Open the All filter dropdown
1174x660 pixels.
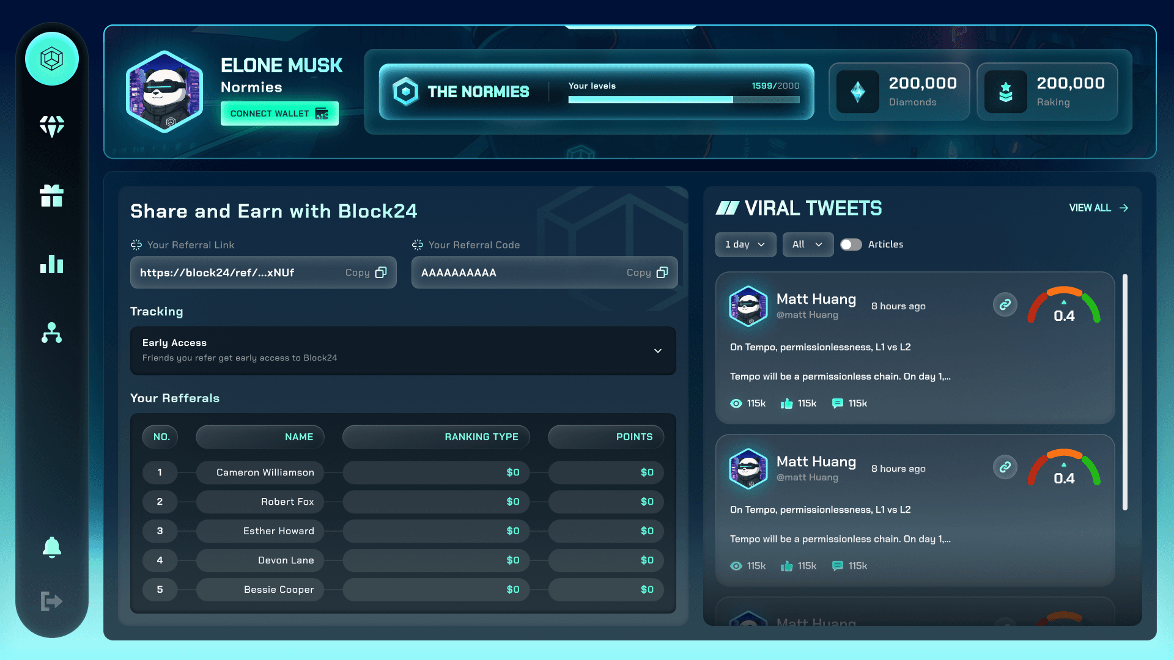point(808,244)
